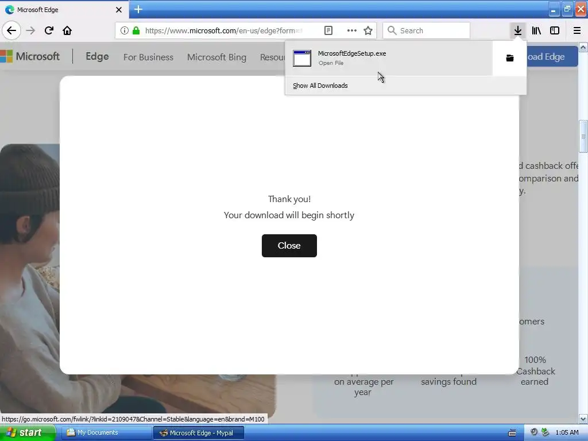Open page actions three-dots menu
Image resolution: width=588 pixels, height=441 pixels.
click(x=352, y=30)
